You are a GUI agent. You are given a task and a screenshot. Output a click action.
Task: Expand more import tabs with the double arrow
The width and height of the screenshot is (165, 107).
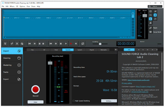coord(116,49)
